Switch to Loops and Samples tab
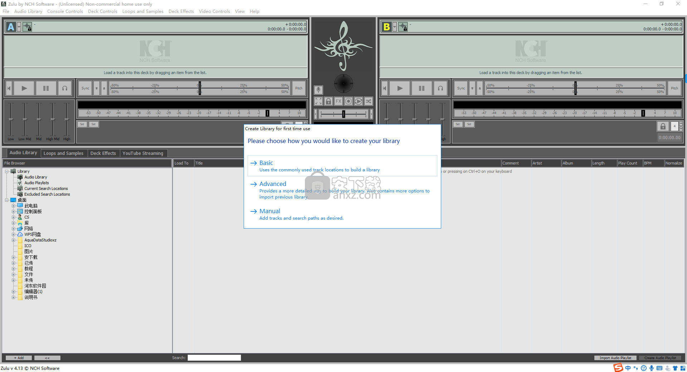Viewport: 687px width, 372px height. pos(63,153)
